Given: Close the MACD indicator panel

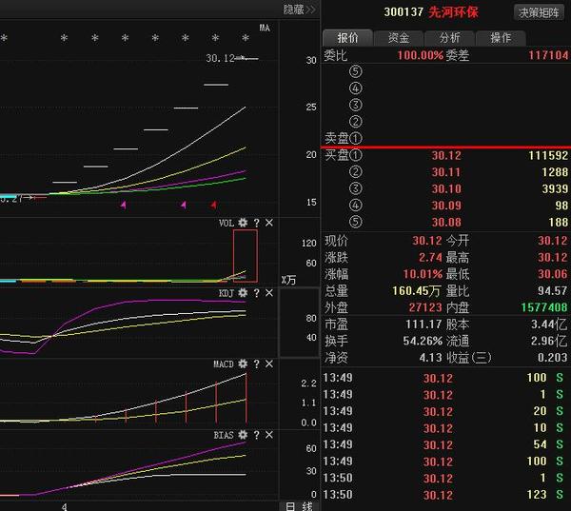Looking at the screenshot, I should coord(269,364).
